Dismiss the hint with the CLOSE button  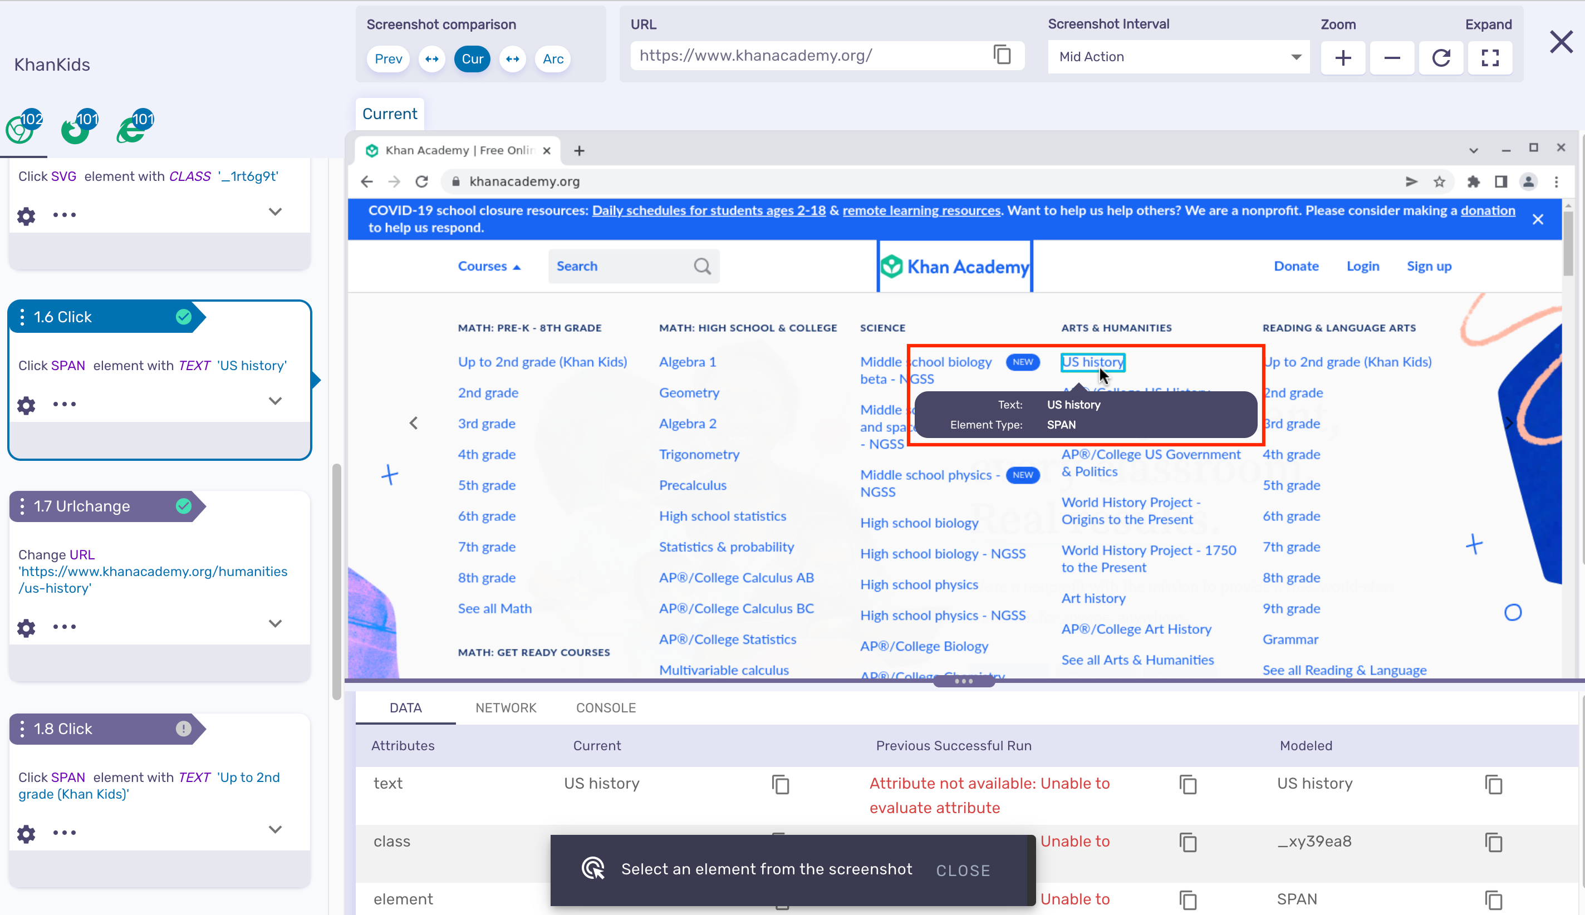click(963, 870)
